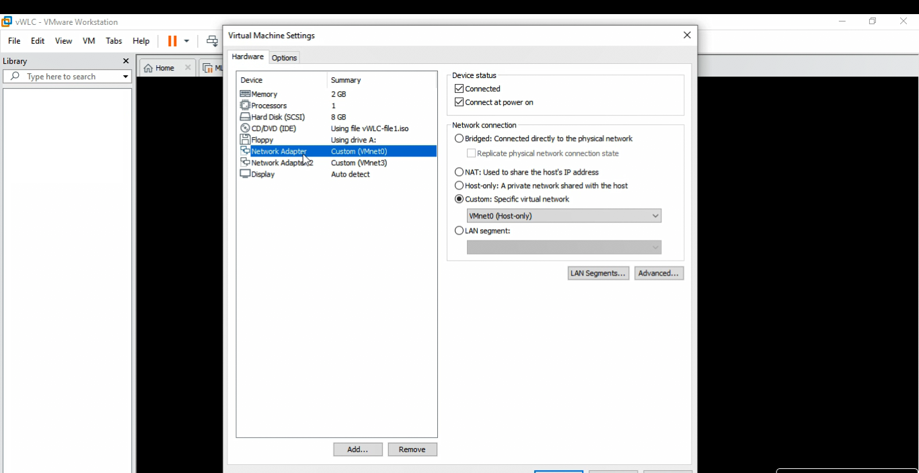Select the CD/DVD (IDE) disc icon

pos(245,128)
